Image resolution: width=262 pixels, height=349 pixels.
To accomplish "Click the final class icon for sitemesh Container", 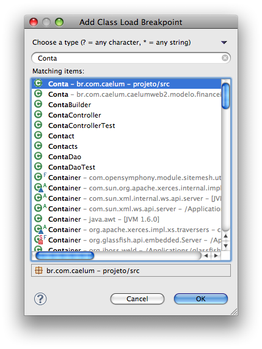I will coord(40,177).
